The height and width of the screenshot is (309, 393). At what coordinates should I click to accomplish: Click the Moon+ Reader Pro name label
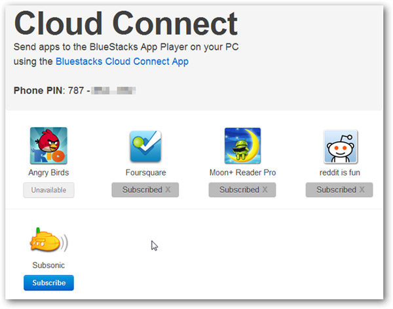[242, 173]
